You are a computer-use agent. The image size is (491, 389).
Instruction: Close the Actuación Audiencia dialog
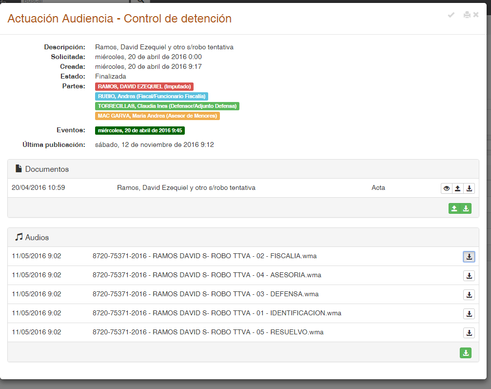(x=476, y=15)
